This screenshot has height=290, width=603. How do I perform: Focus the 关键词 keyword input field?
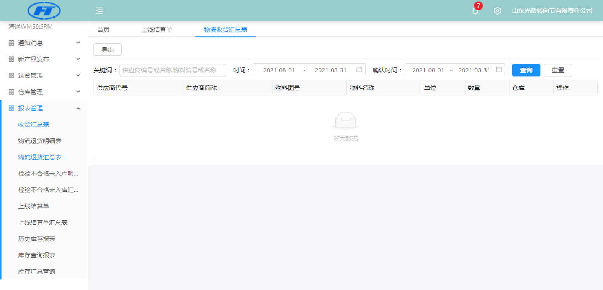(x=173, y=70)
